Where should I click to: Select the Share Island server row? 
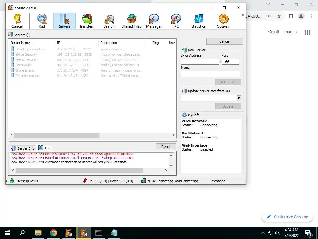pos(93,70)
